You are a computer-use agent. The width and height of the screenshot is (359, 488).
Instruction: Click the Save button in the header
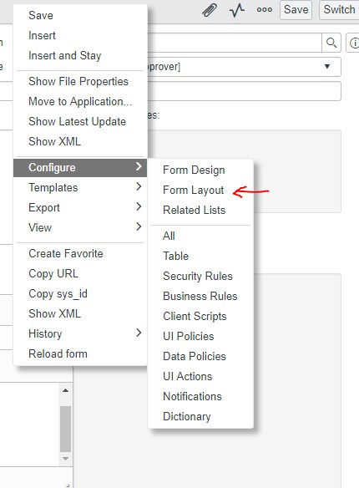296,10
